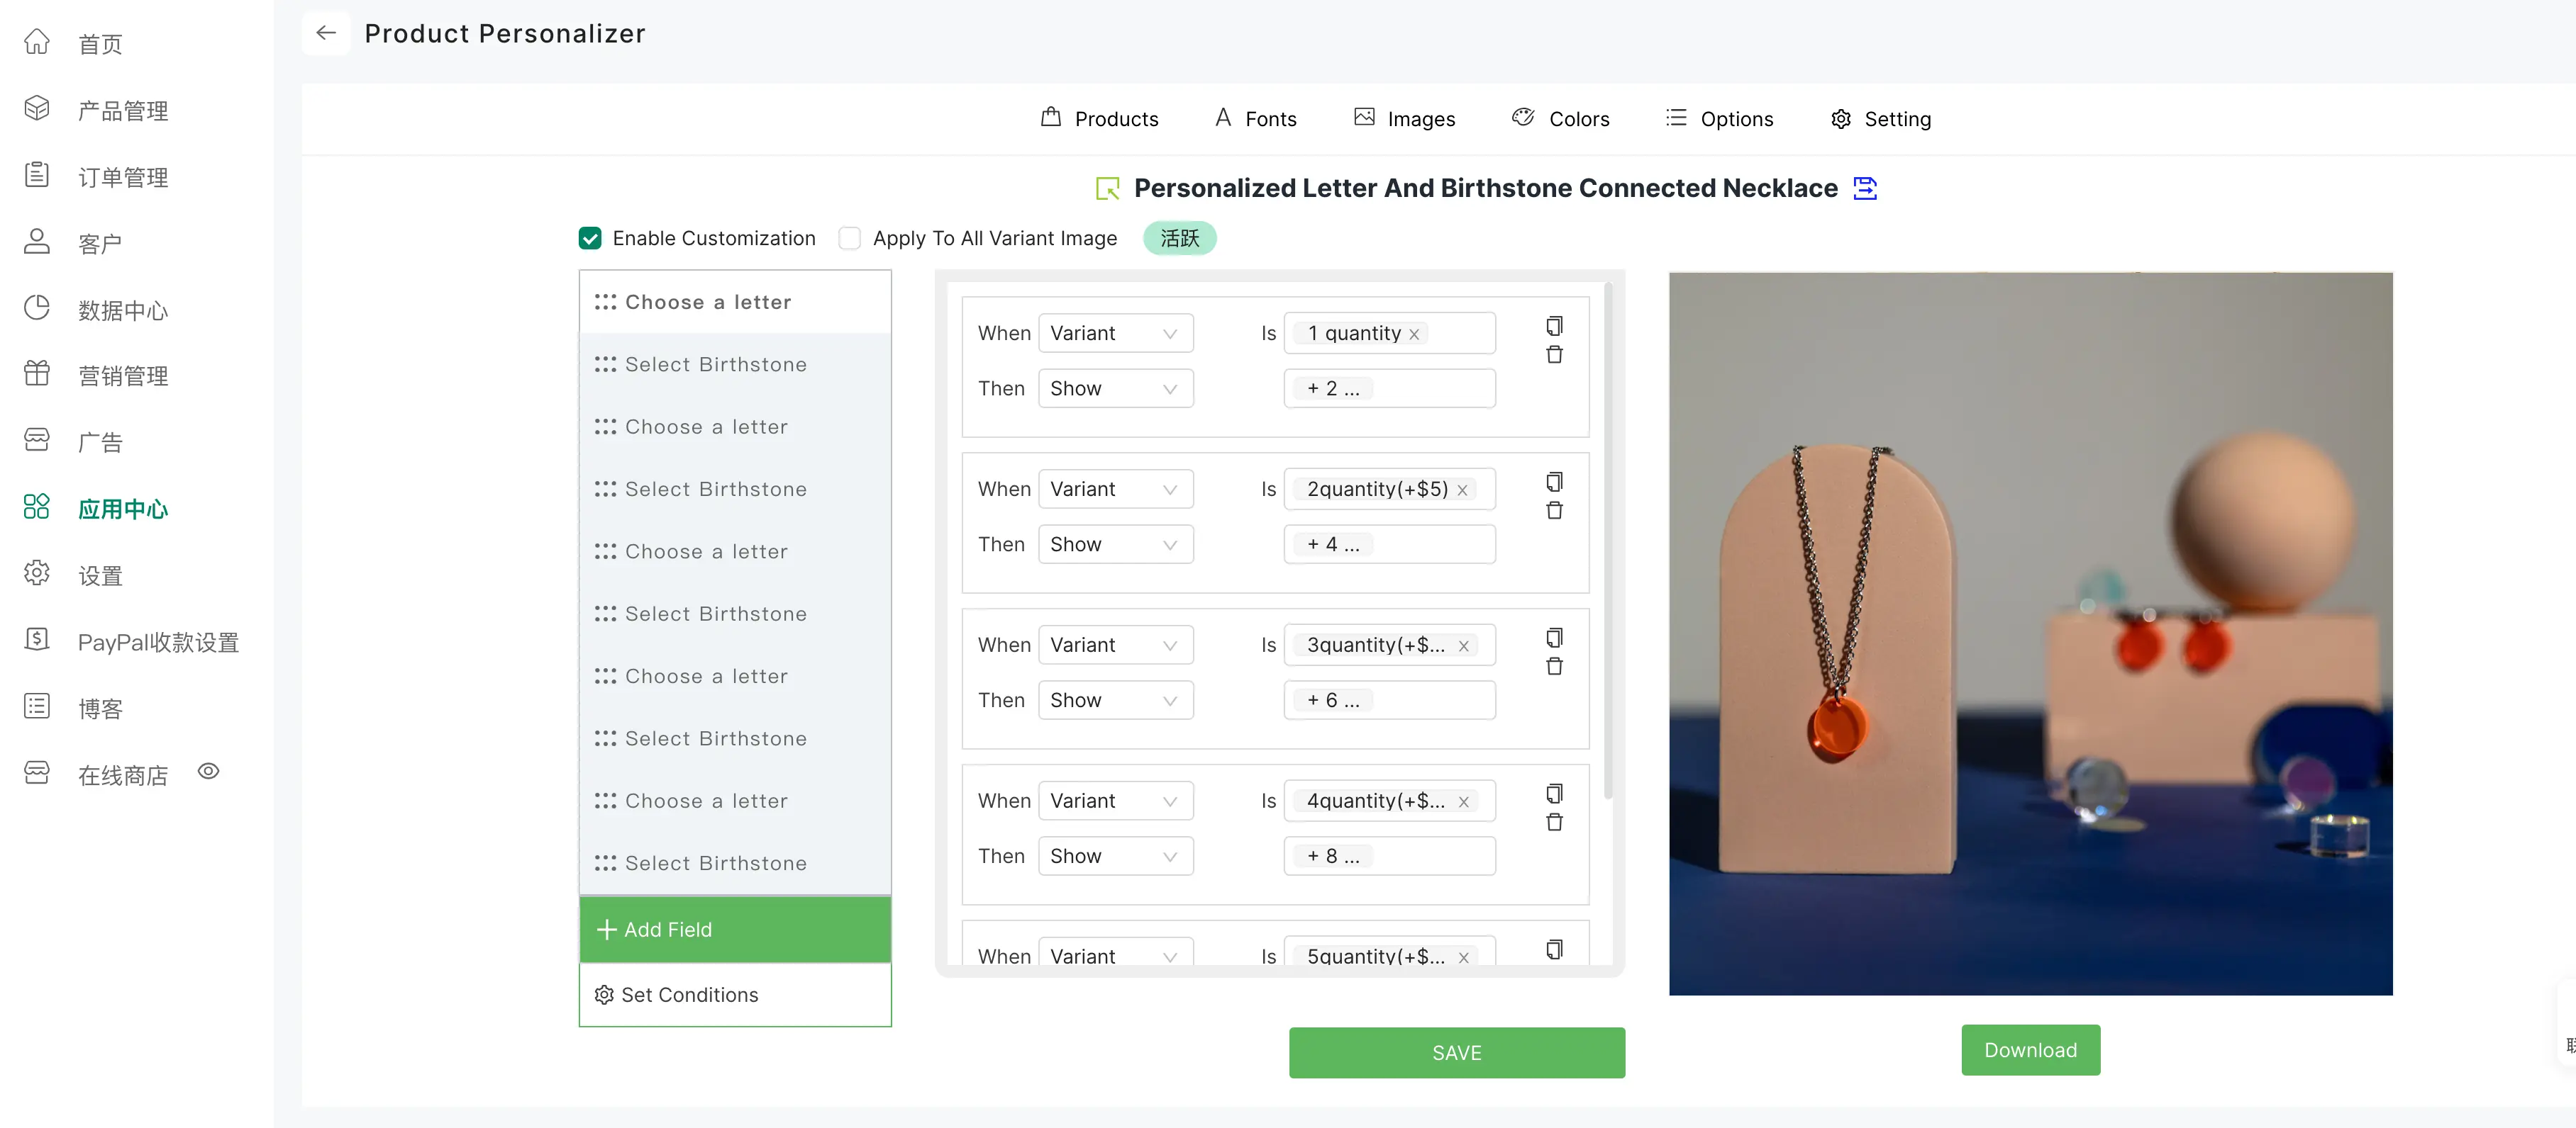Screen dimensions: 2576x1128
Task: Click the eye icon next to 在线商店
Action: pos(208,772)
